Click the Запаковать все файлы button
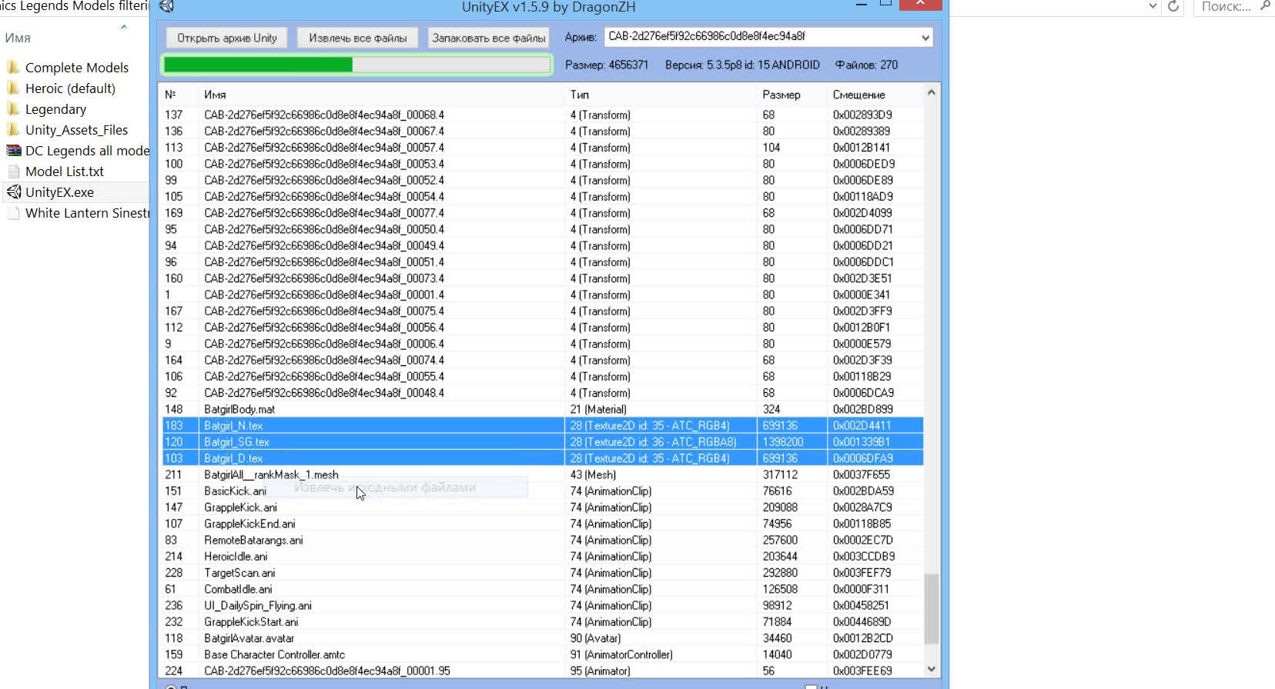Image resolution: width=1275 pixels, height=689 pixels. tap(488, 38)
